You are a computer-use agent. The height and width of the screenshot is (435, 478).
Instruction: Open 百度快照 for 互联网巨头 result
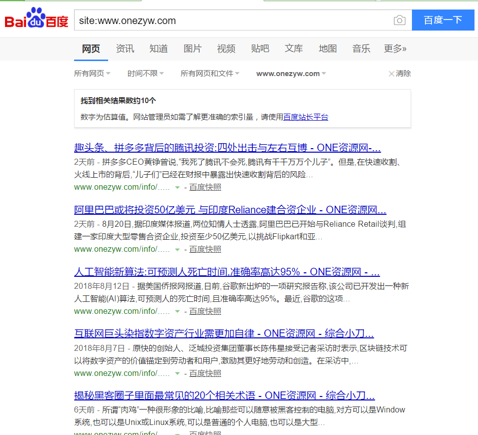pyautogui.click(x=205, y=373)
